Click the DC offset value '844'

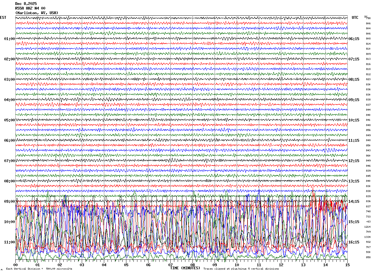[x=368, y=110]
